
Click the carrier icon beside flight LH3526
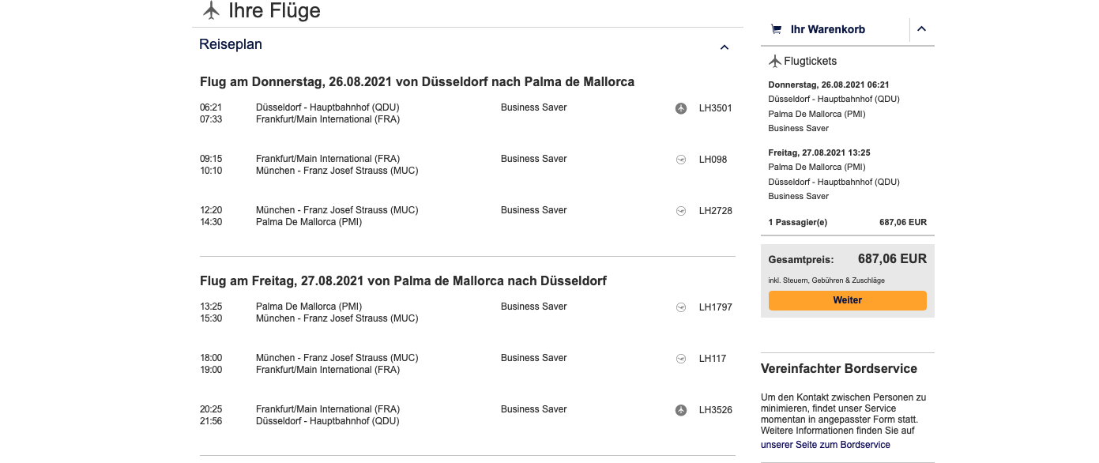tap(681, 410)
